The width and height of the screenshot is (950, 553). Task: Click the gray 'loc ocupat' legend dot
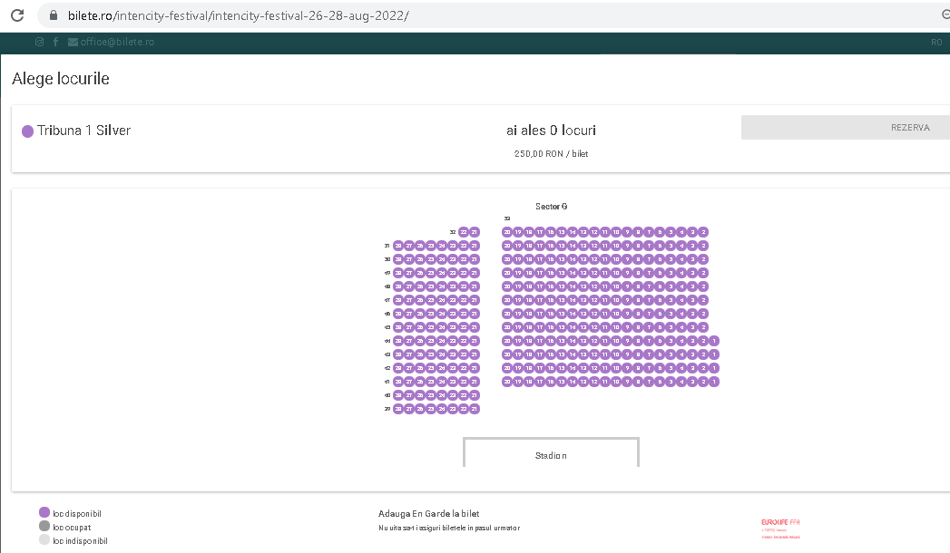coord(44,527)
